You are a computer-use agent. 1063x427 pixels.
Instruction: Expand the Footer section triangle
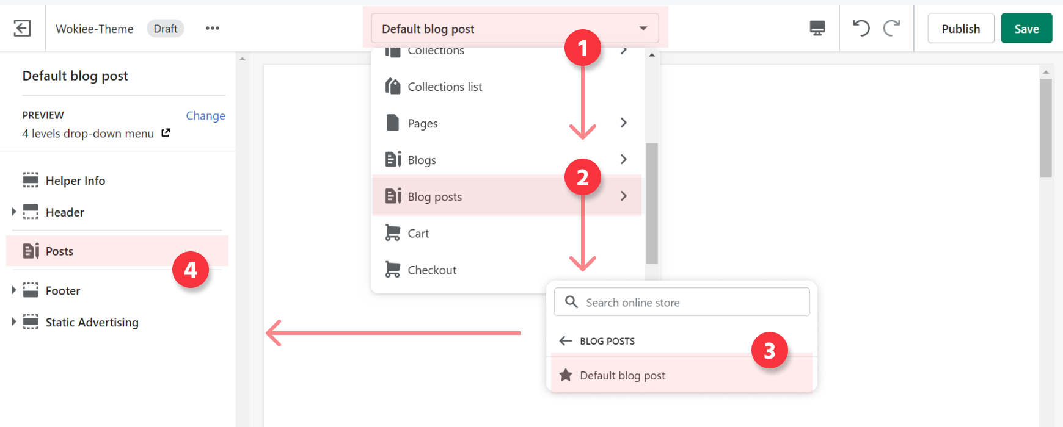[x=14, y=290]
